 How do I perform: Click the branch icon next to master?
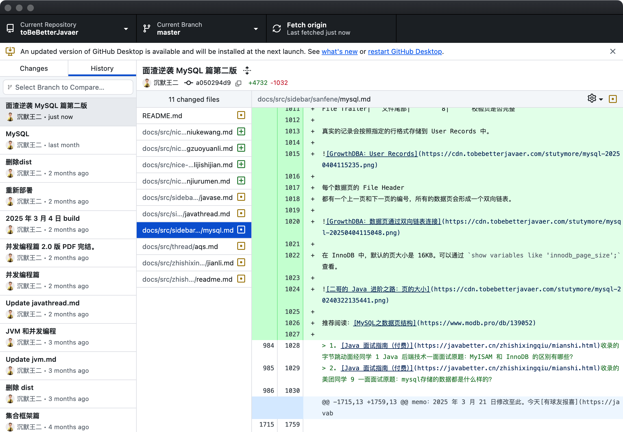[146, 28]
